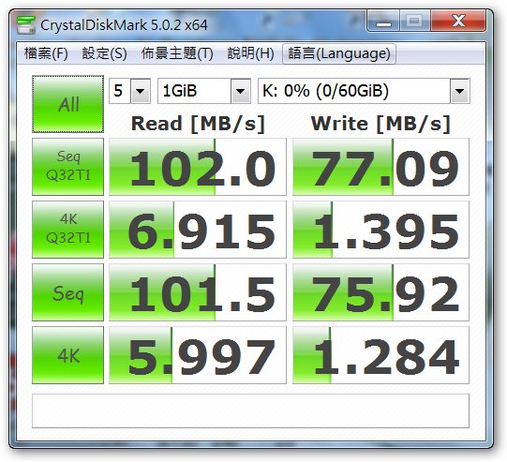The image size is (507, 462).
Task: Select the 75.92 Seq write result
Action: point(380,292)
